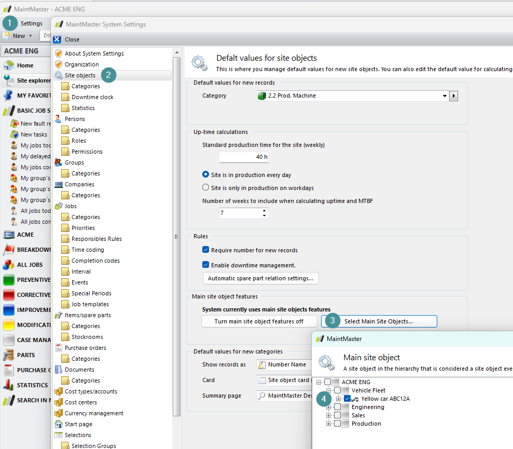Click Turn main site object features off
This screenshot has height=449, width=513.
pos(259,321)
